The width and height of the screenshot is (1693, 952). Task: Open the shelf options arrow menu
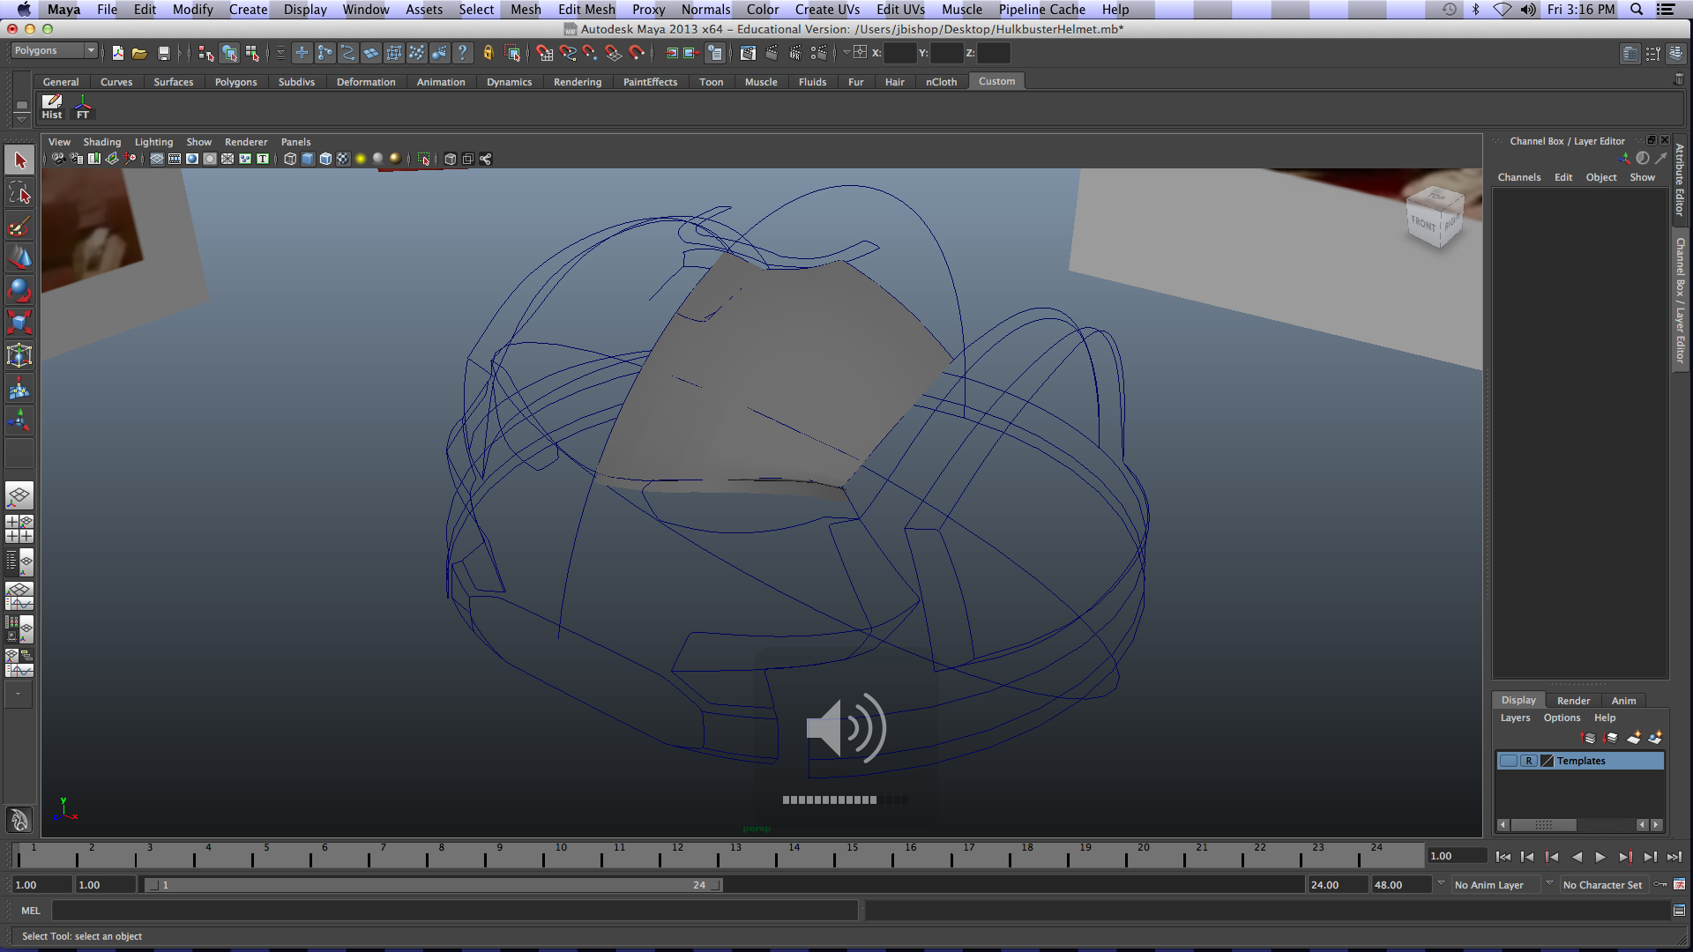[x=22, y=118]
